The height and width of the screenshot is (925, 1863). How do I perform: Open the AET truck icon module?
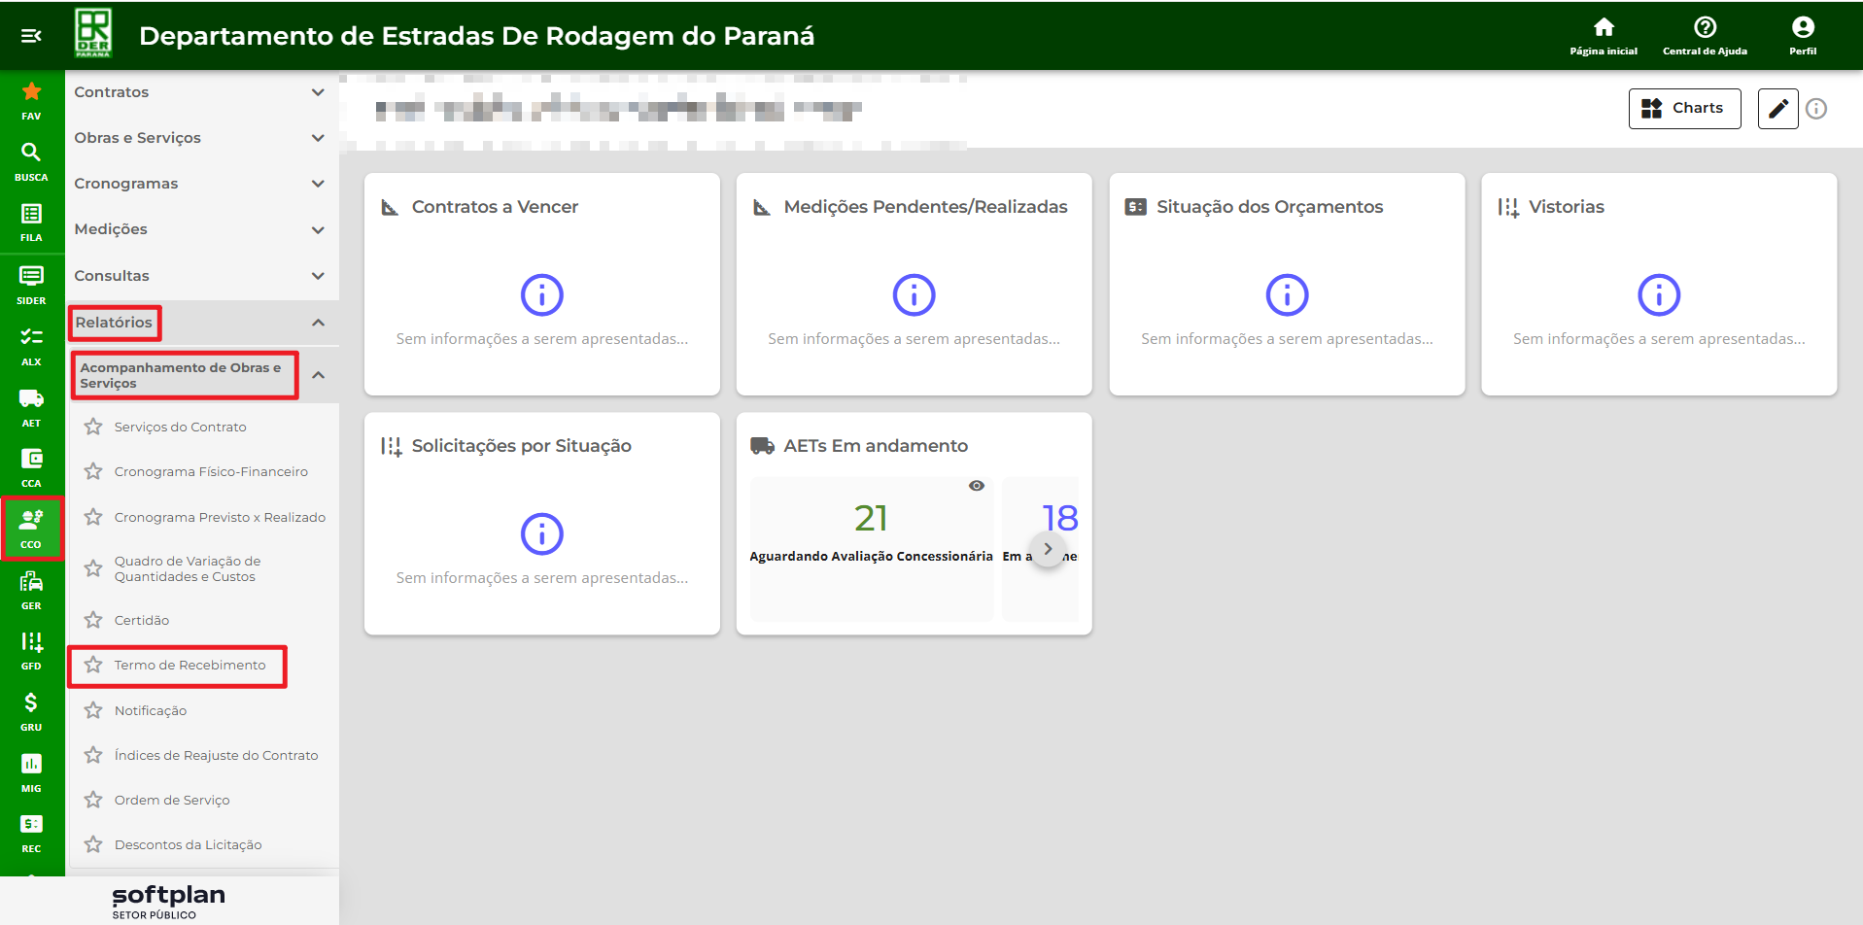tap(31, 406)
